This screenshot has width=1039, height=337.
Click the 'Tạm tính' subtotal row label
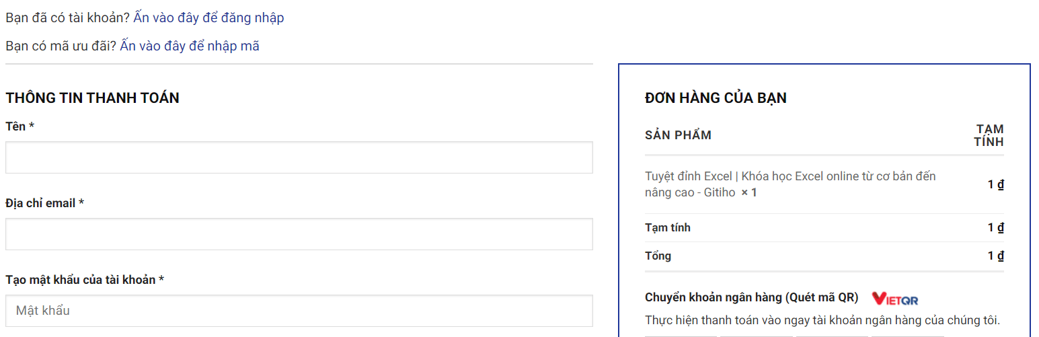click(x=667, y=227)
